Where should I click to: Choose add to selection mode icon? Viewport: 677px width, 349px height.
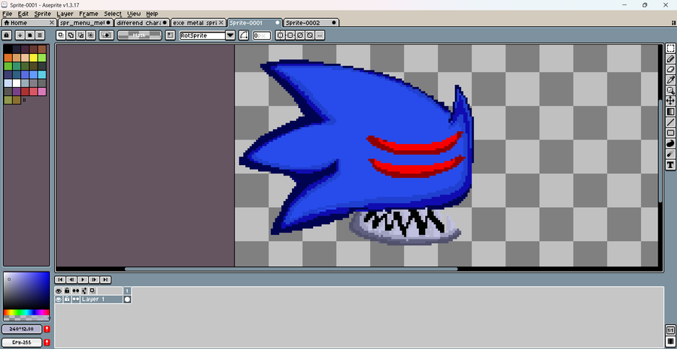click(x=71, y=35)
